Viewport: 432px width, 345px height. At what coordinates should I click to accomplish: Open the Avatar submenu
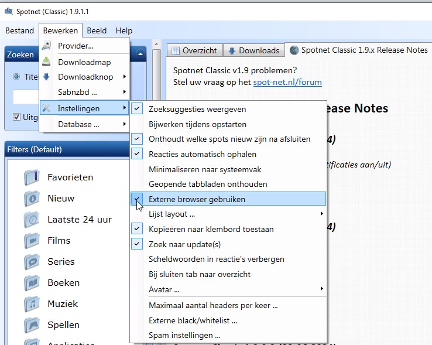pos(228,289)
